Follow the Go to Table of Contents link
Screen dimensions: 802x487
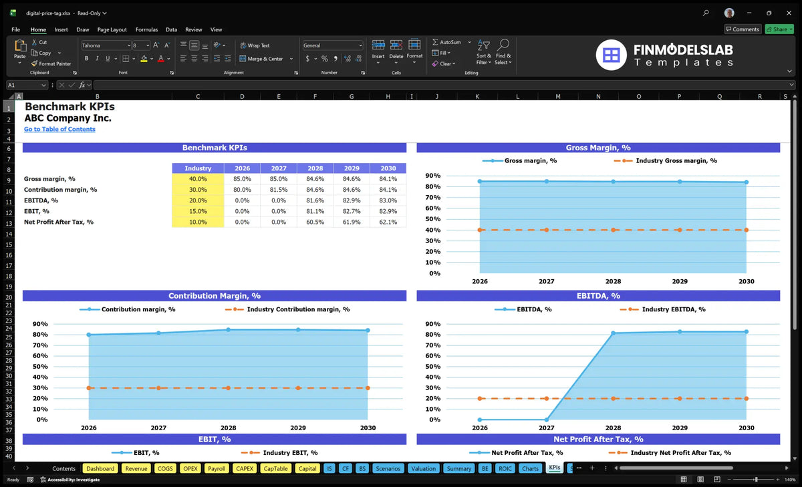pyautogui.click(x=59, y=129)
